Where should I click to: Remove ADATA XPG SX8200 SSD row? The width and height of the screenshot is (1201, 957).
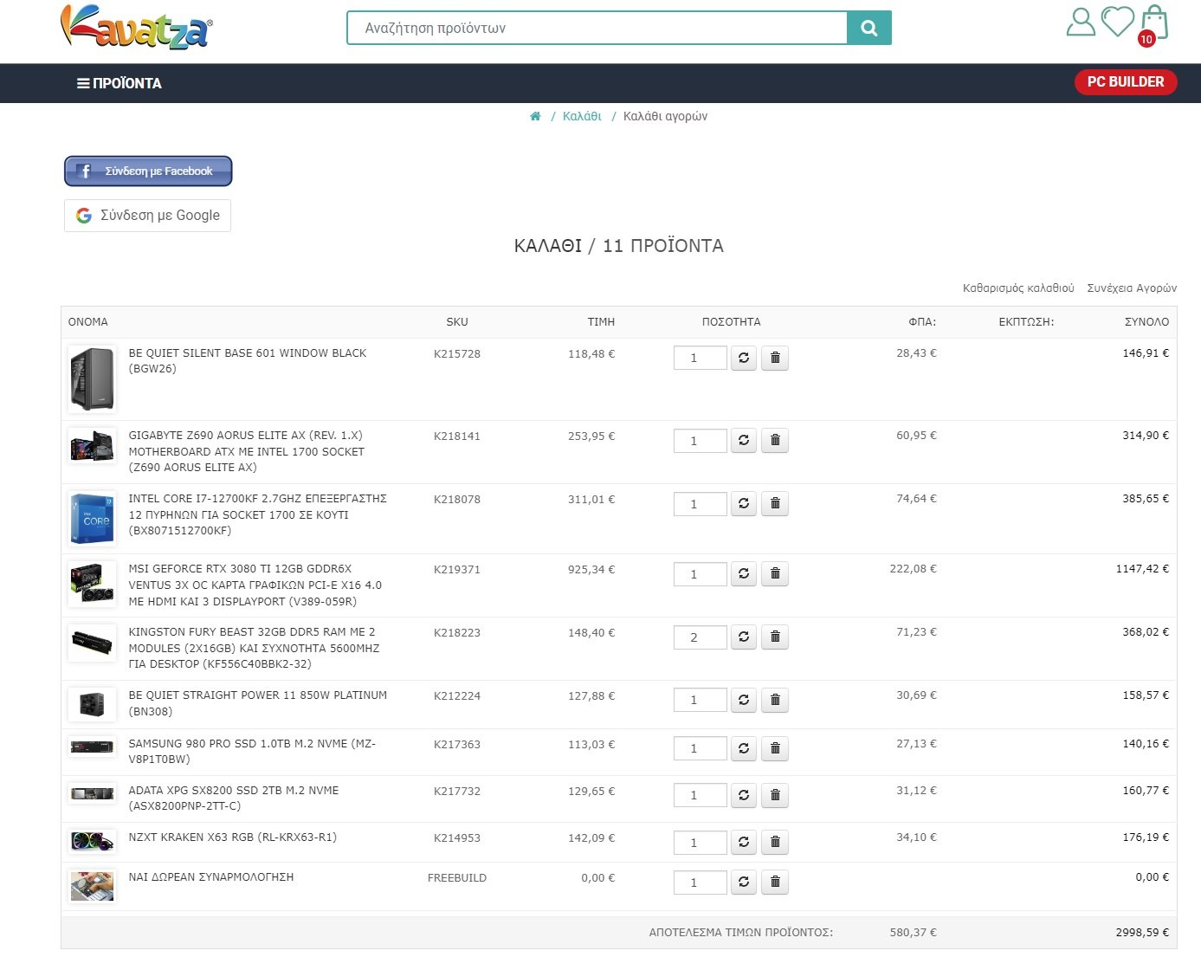point(775,795)
